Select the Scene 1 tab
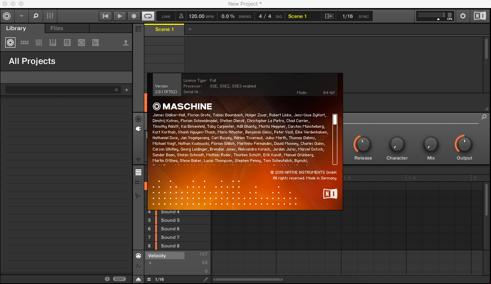 164,29
